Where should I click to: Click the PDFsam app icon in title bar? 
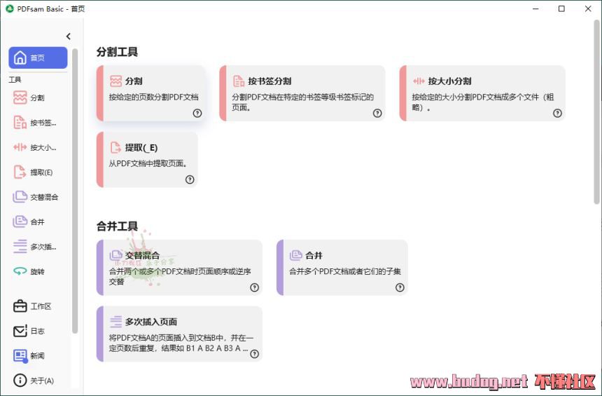pos(10,8)
